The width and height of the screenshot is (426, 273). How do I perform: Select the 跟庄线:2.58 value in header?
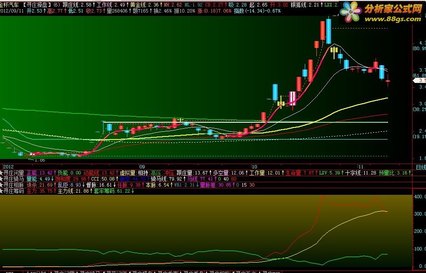[x=77, y=5]
